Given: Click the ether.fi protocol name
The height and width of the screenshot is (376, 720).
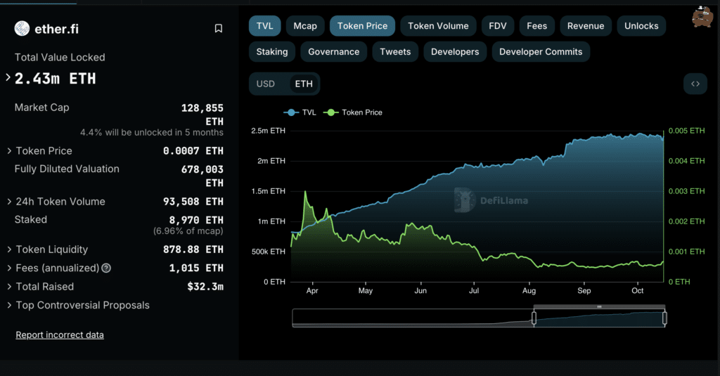Looking at the screenshot, I should [56, 29].
